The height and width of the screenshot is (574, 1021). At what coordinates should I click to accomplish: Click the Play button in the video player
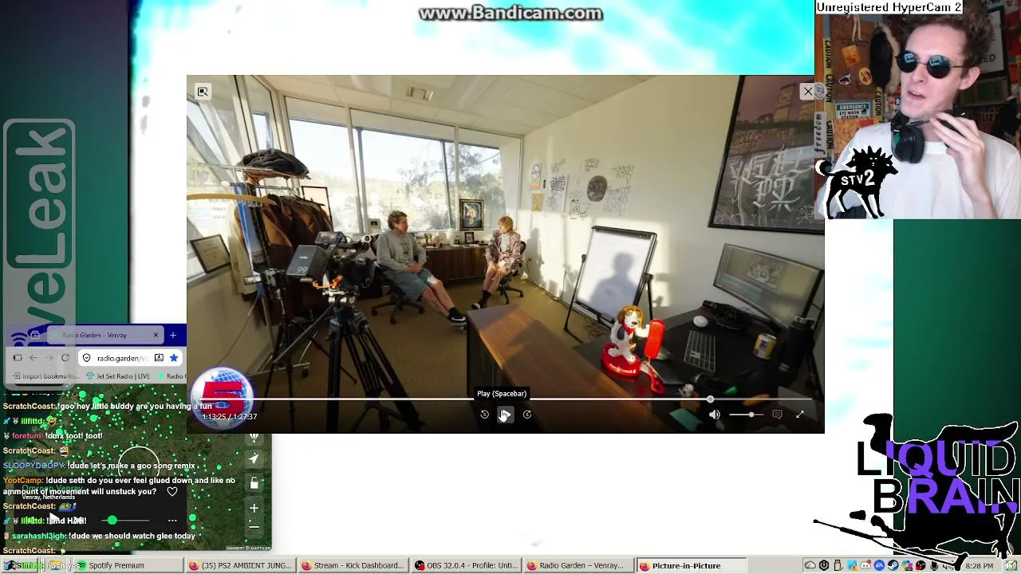505,415
